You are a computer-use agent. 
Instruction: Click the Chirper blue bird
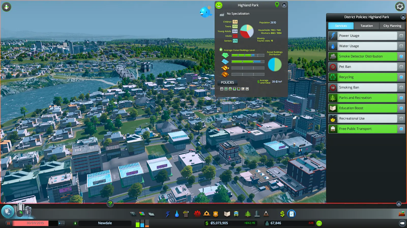click(x=206, y=12)
